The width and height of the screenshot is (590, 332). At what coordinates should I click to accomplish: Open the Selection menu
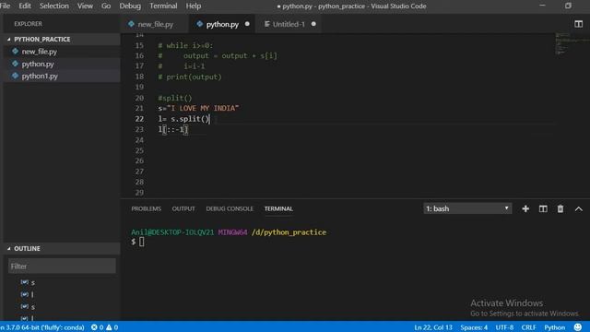pos(54,6)
